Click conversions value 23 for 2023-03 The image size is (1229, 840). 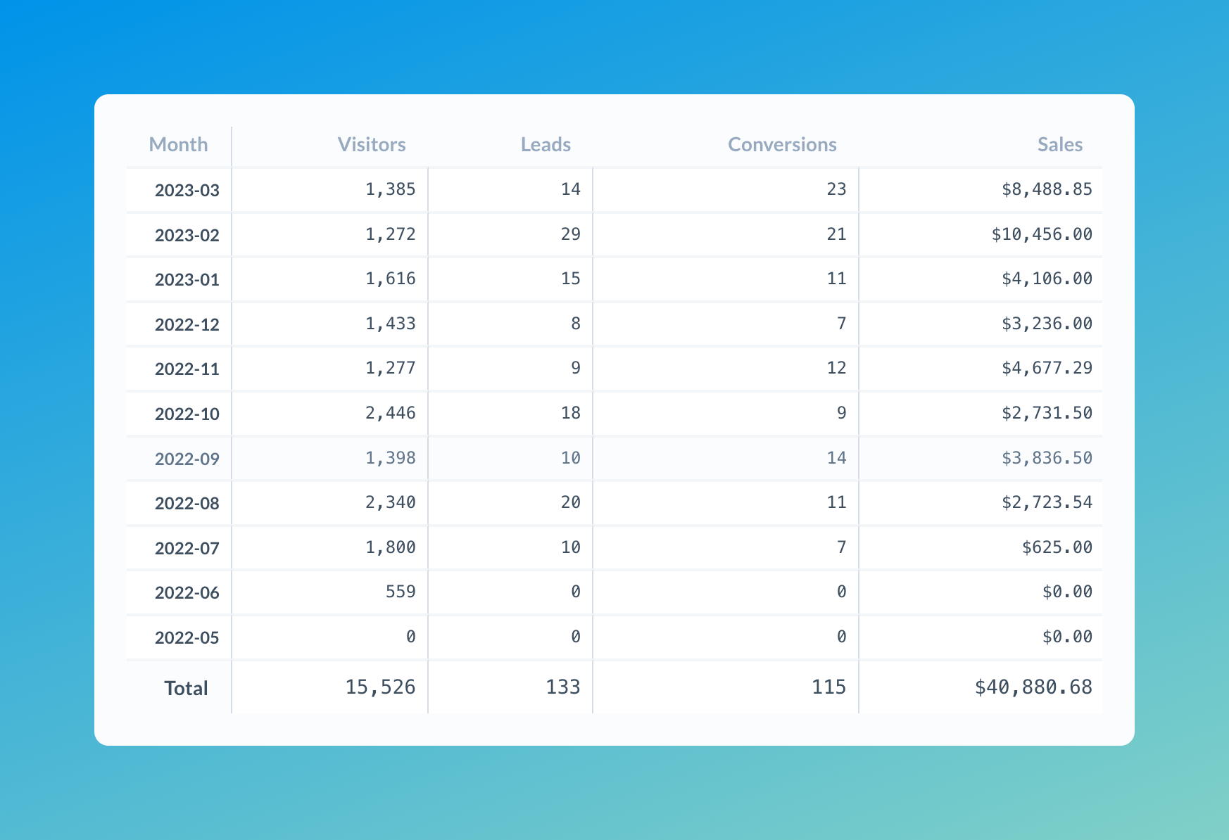click(836, 189)
